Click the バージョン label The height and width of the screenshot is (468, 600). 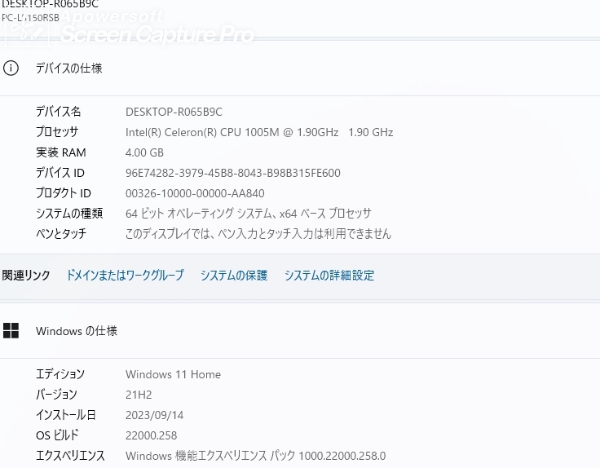click(x=56, y=395)
